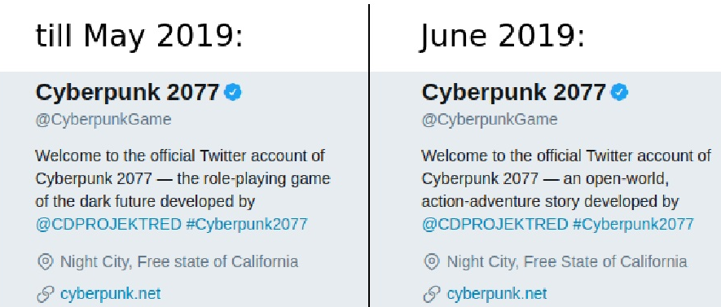Click the verified badge in left profile
Screen dimensions: 721x307
pos(233,93)
